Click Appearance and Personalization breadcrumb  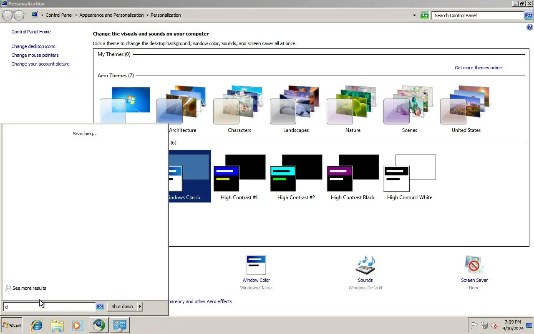click(x=111, y=15)
